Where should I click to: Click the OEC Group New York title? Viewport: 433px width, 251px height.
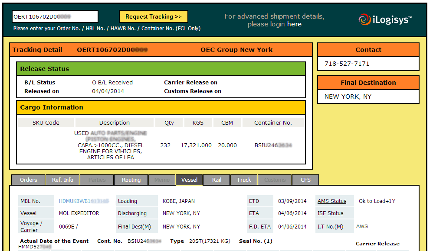236,50
